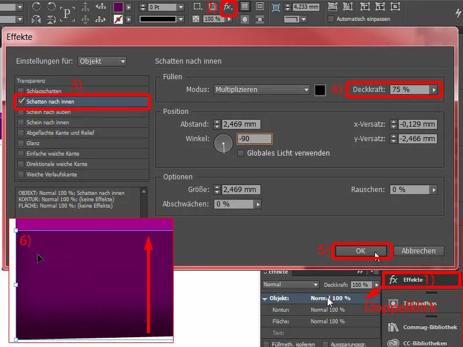Open Einstellungen für Objekt dropdown
Viewport: 463px width, 347px height.
tap(102, 61)
